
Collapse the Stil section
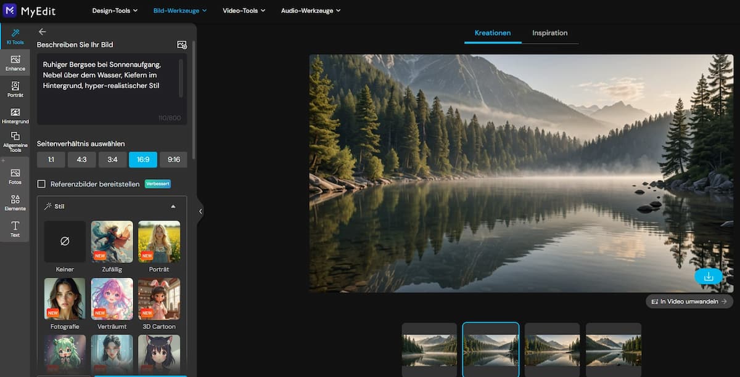(173, 206)
